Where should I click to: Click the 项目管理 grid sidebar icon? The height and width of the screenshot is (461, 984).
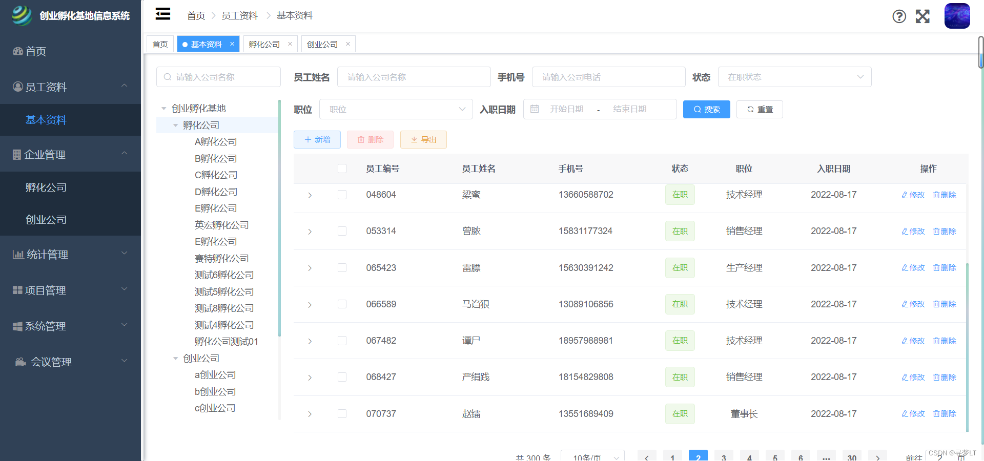17,290
